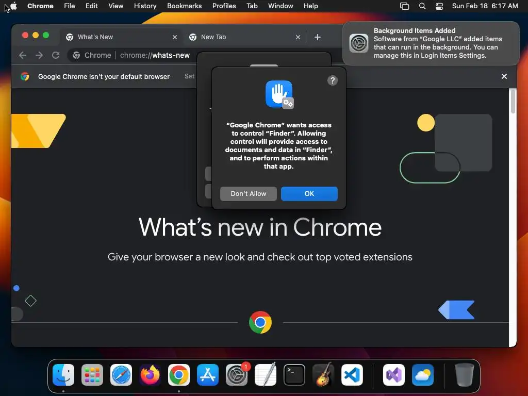Launch Safari from the dock
528x396 pixels.
coord(121,375)
